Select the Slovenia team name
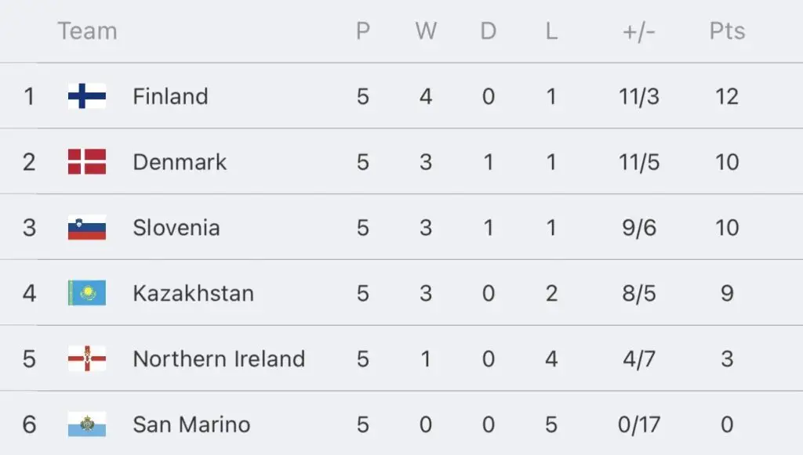 click(x=176, y=227)
